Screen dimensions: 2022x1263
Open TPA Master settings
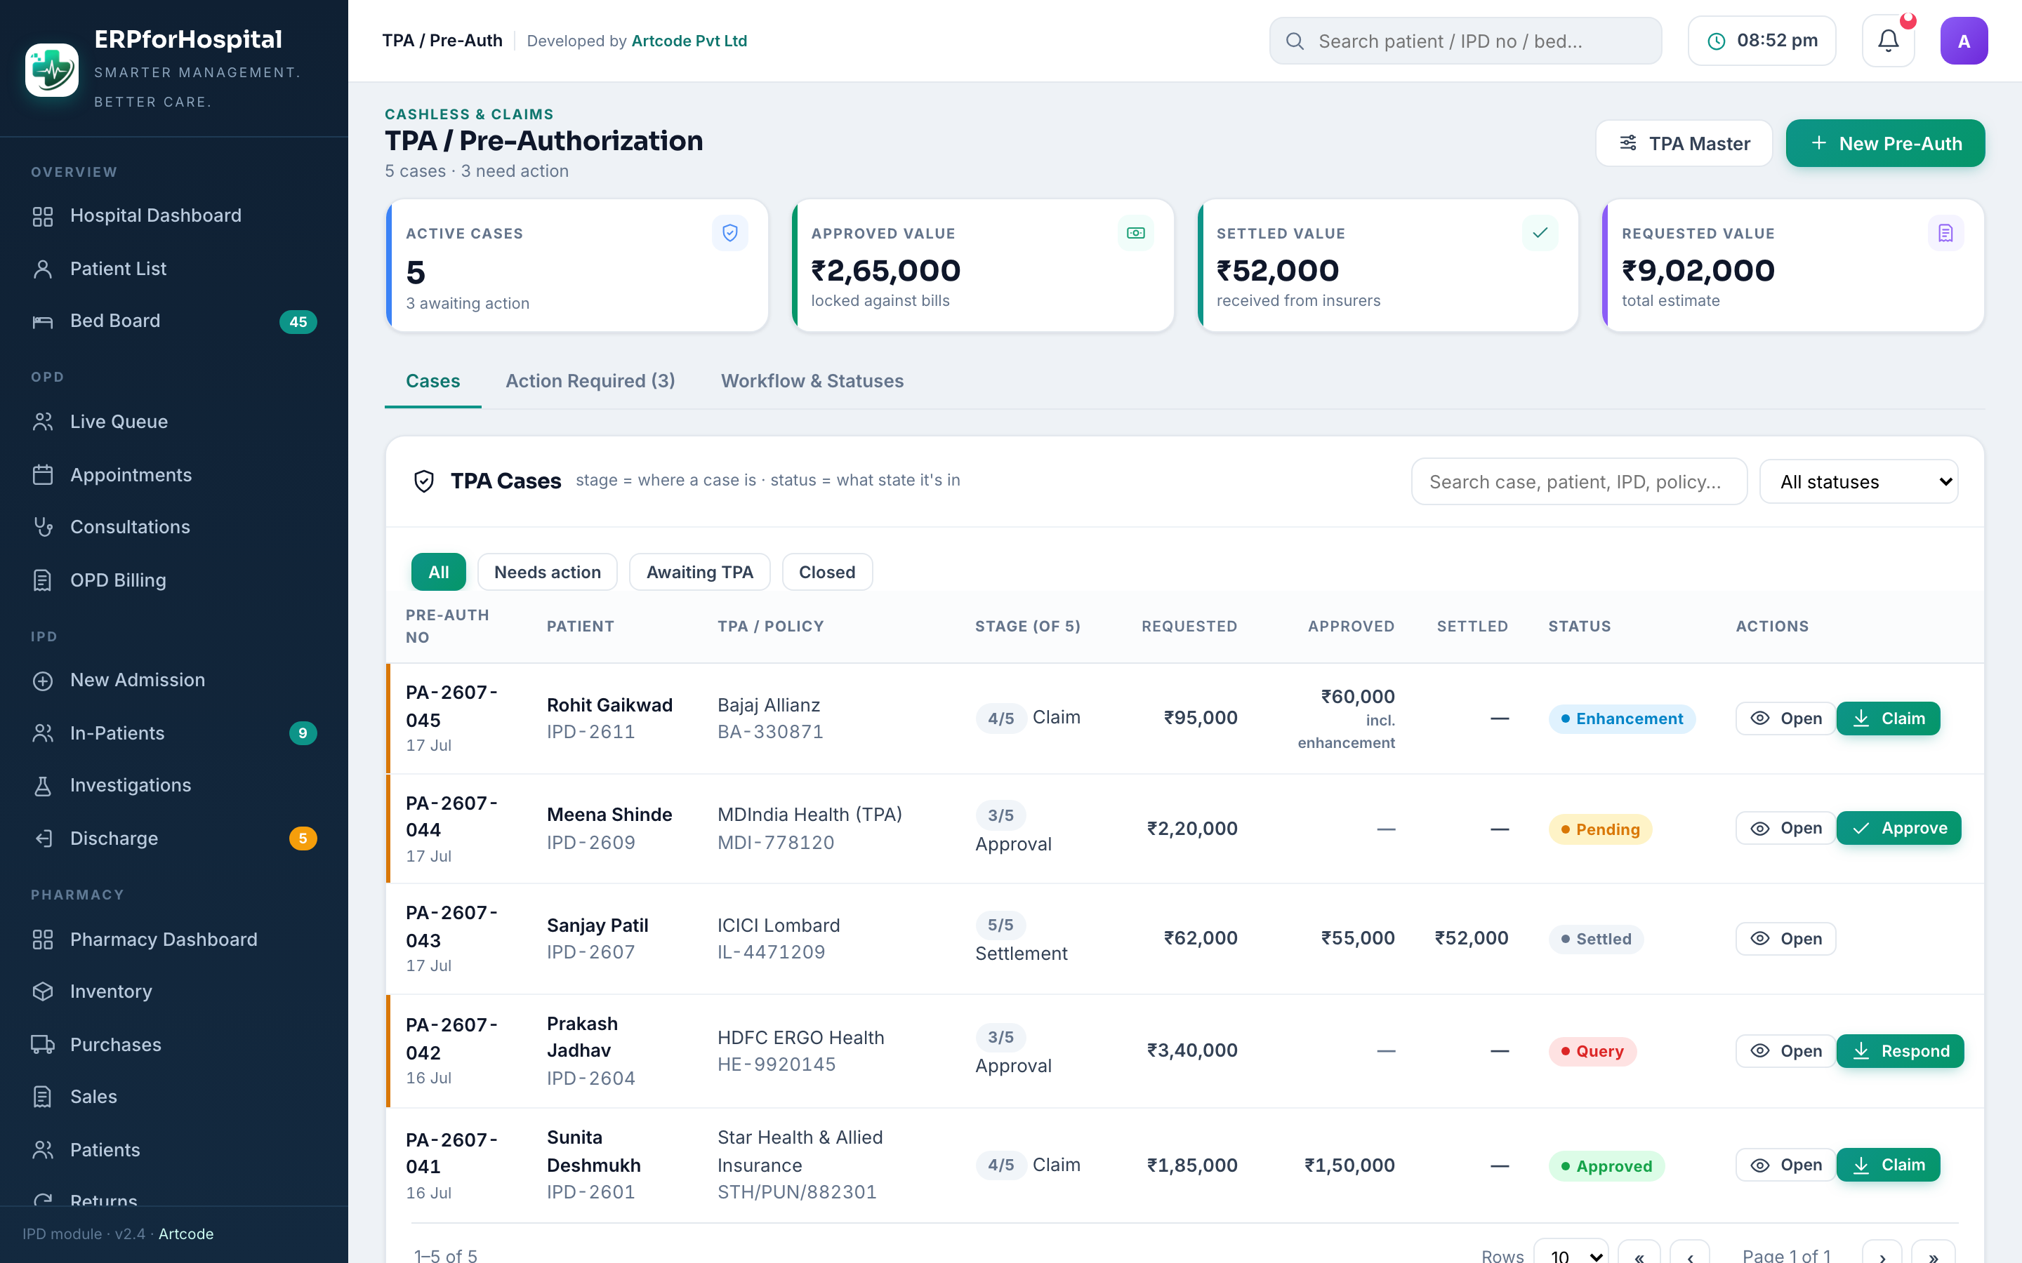(1684, 144)
